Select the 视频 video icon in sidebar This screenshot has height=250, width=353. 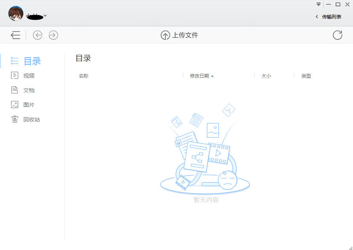(x=15, y=75)
